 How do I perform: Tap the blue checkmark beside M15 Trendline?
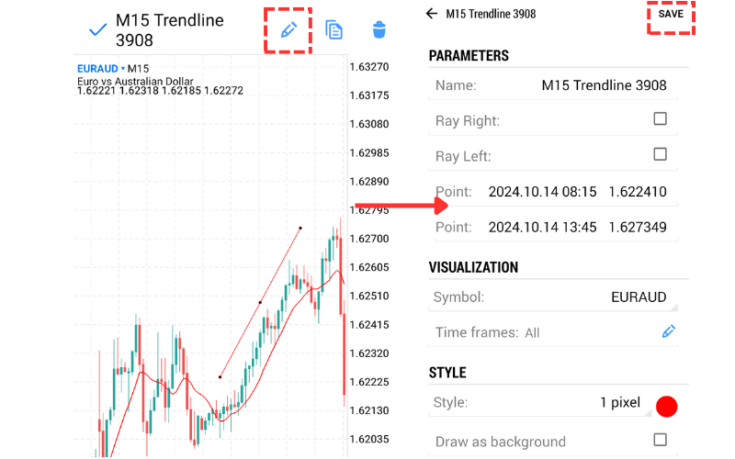(x=97, y=30)
